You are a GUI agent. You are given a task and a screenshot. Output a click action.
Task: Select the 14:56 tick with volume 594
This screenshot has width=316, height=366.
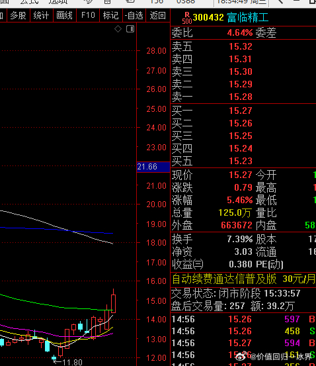243,343
